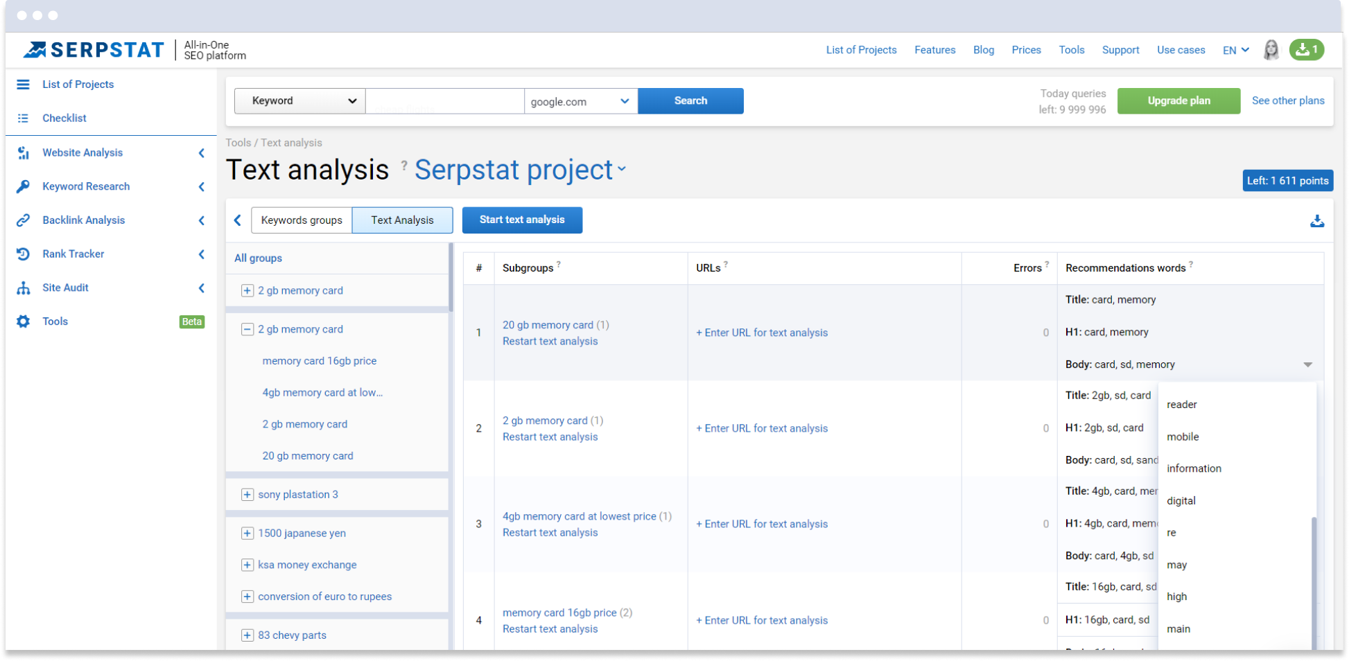Click the Rank Tracker history icon
Screen dimensions: 1349x661
coord(23,254)
